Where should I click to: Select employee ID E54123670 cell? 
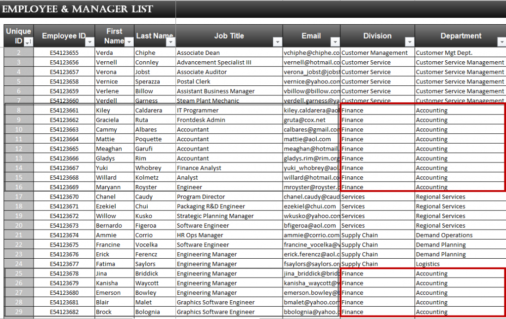(x=64, y=197)
